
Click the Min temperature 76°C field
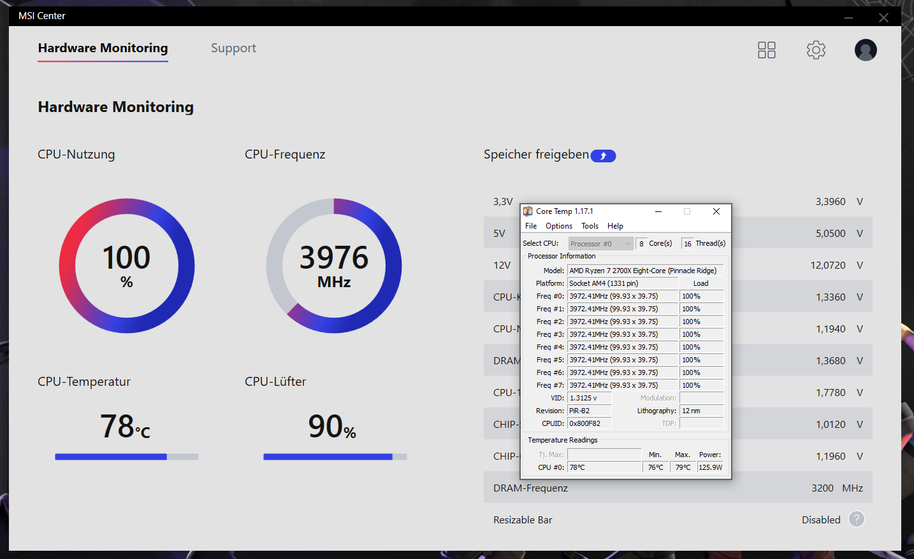tap(656, 467)
